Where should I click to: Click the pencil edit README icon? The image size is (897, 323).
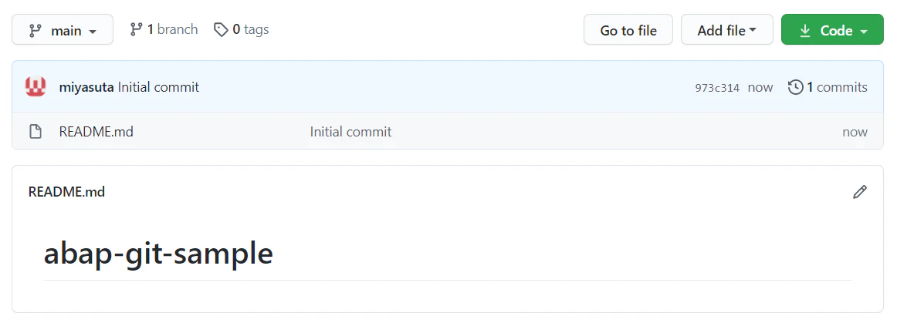[859, 192]
